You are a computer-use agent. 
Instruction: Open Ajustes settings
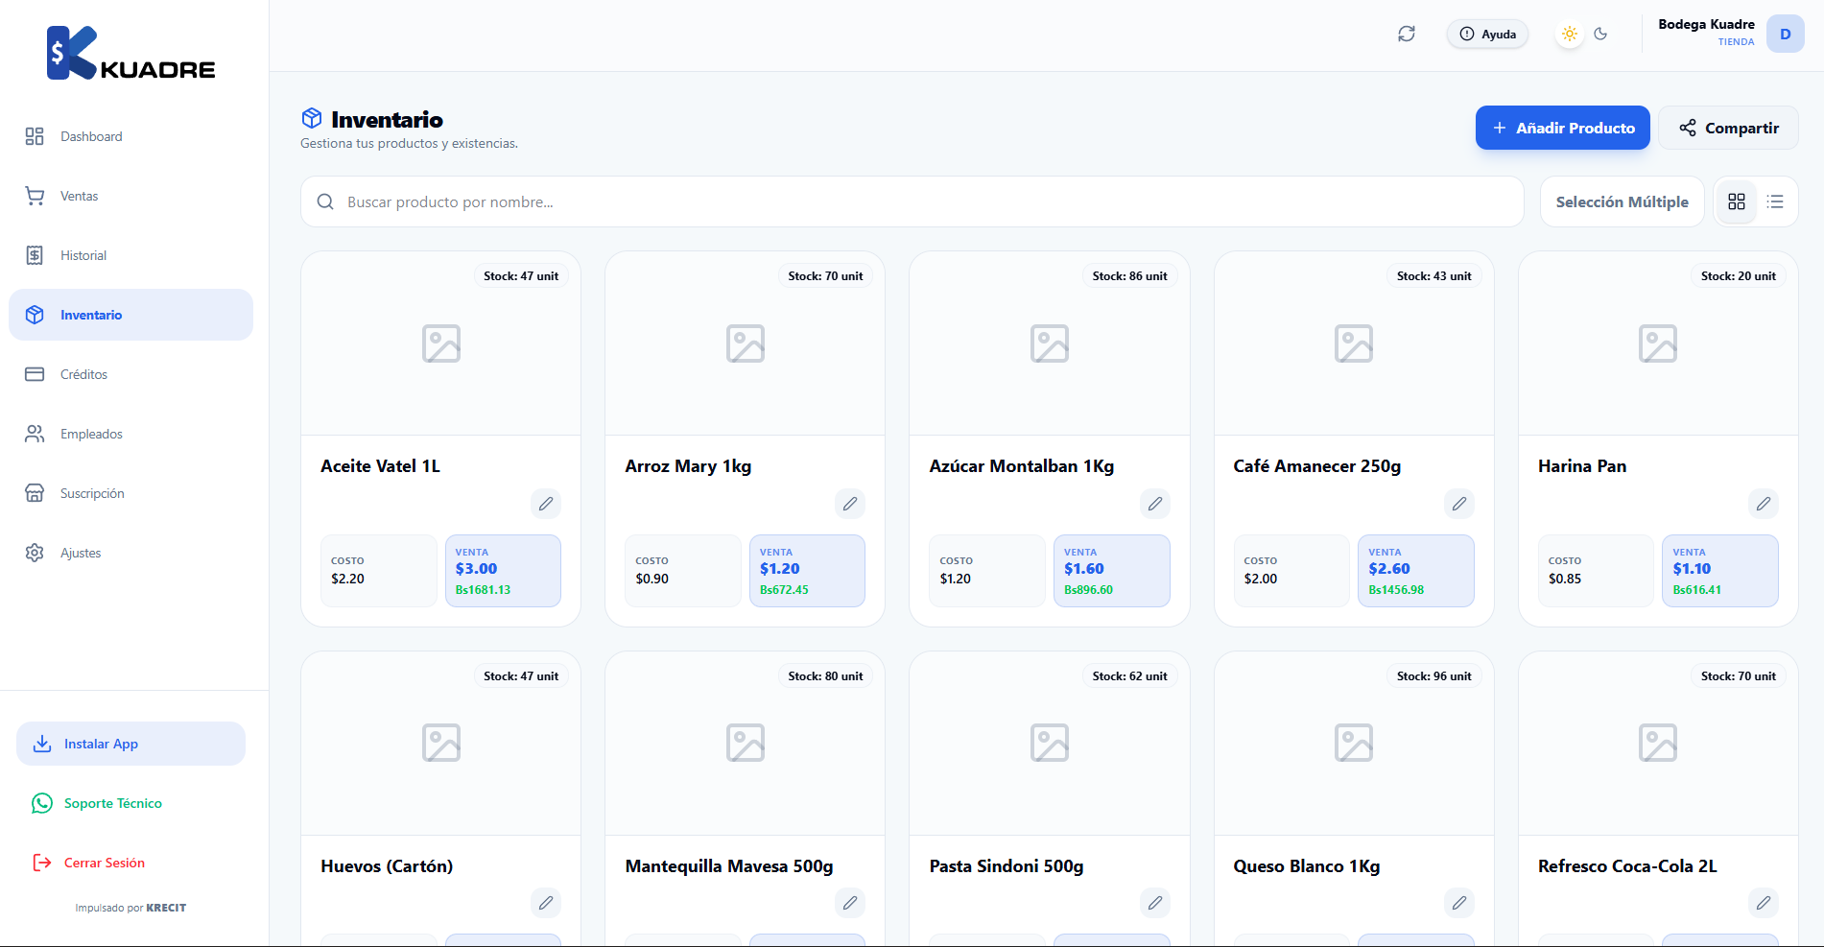coord(130,553)
